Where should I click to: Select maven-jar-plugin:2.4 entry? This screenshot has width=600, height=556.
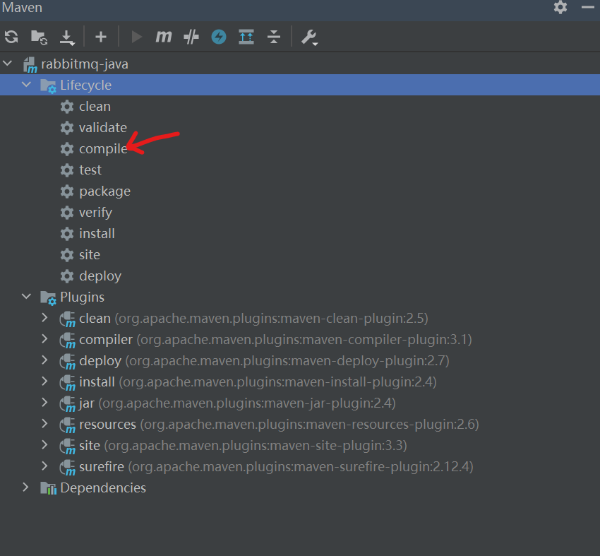pyautogui.click(x=300, y=403)
